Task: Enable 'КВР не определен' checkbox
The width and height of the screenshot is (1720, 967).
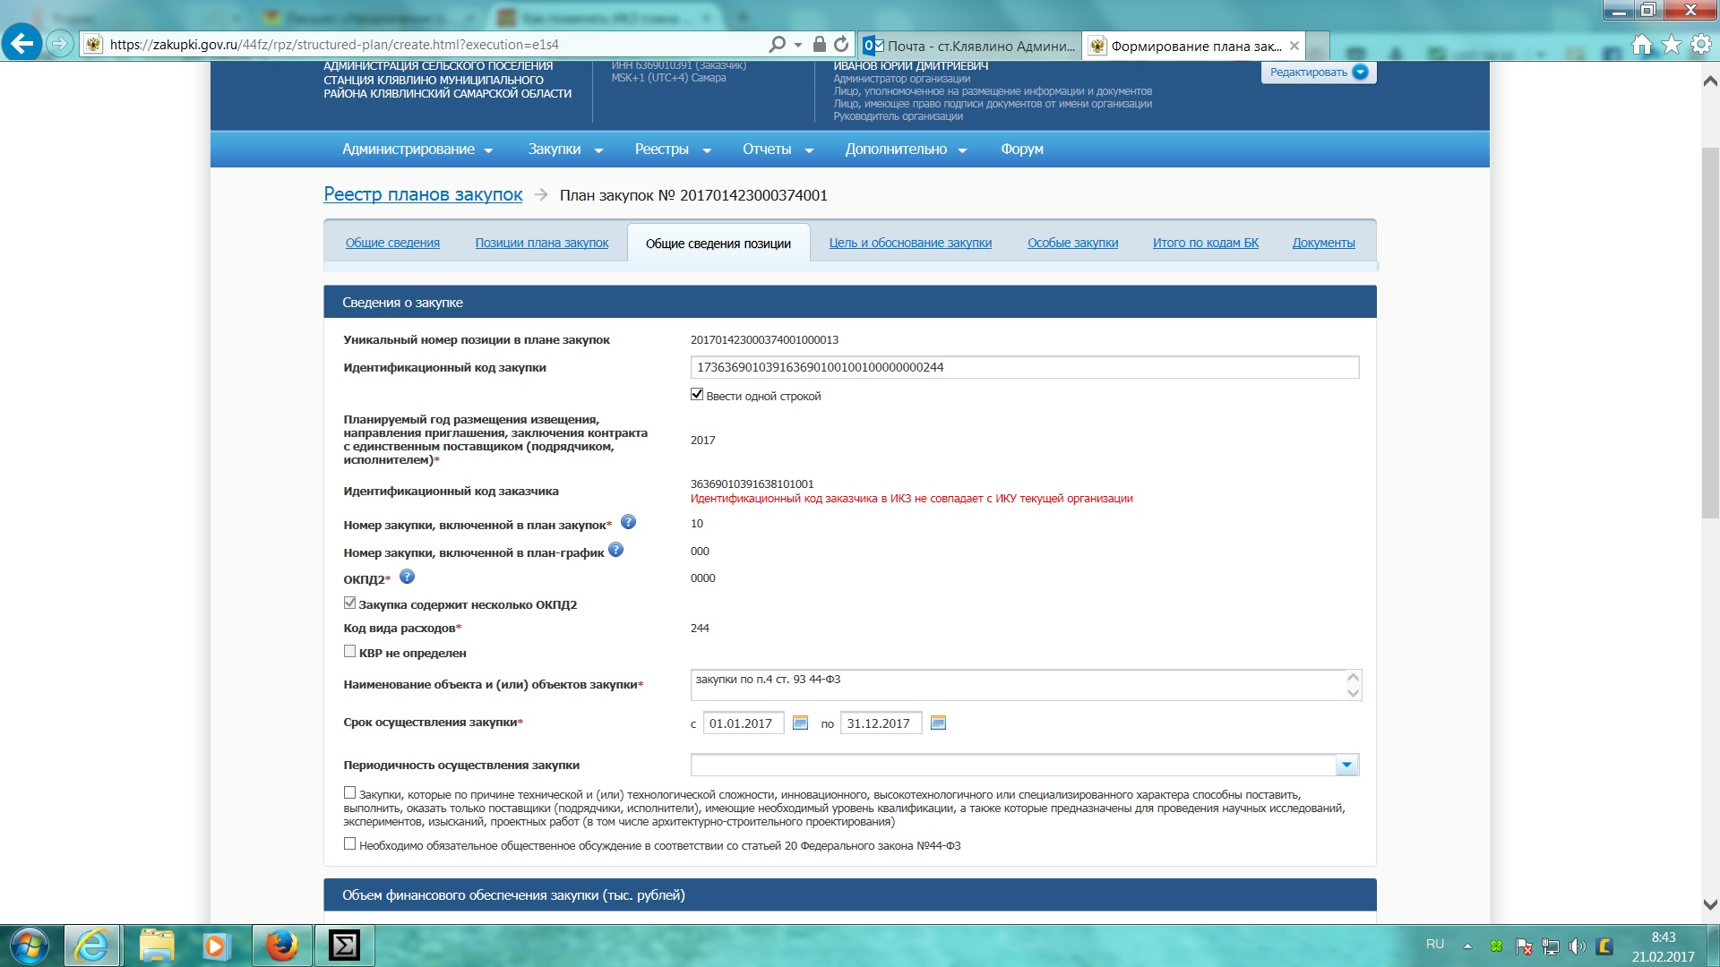Action: click(x=350, y=652)
